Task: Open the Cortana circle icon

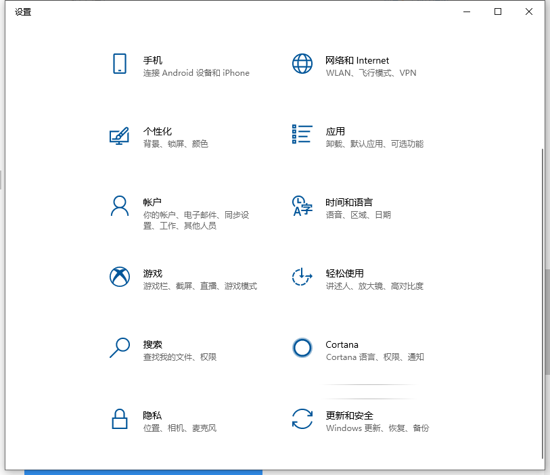Action: (x=302, y=348)
